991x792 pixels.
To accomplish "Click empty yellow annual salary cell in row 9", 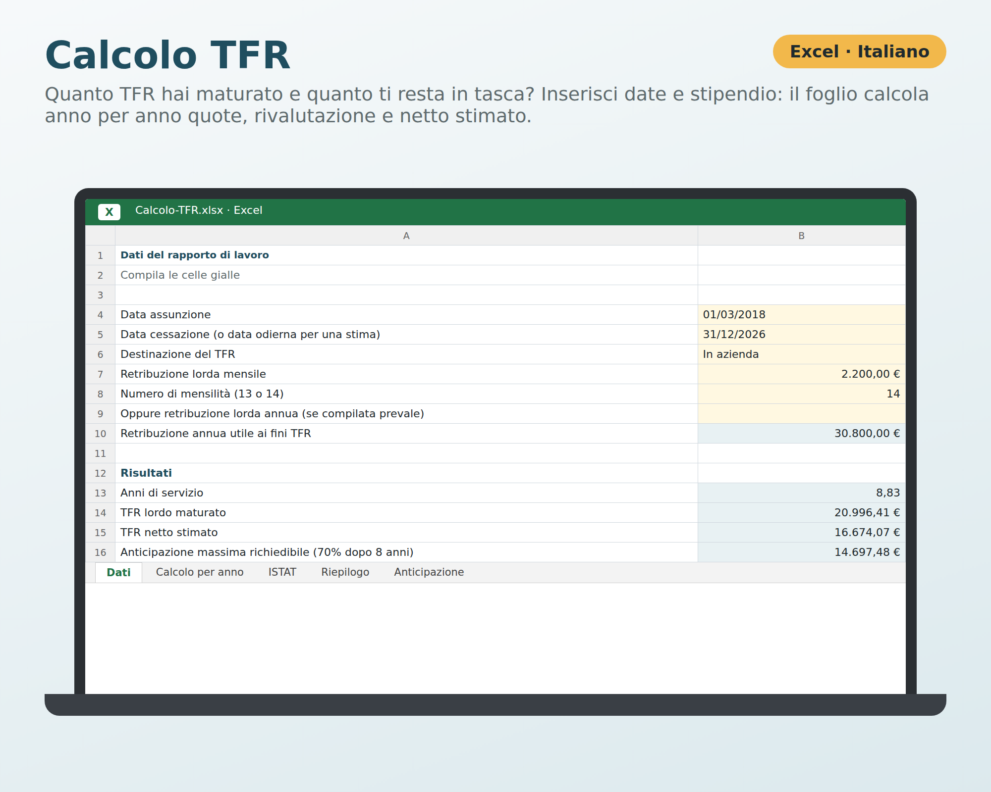I will coord(801,414).
